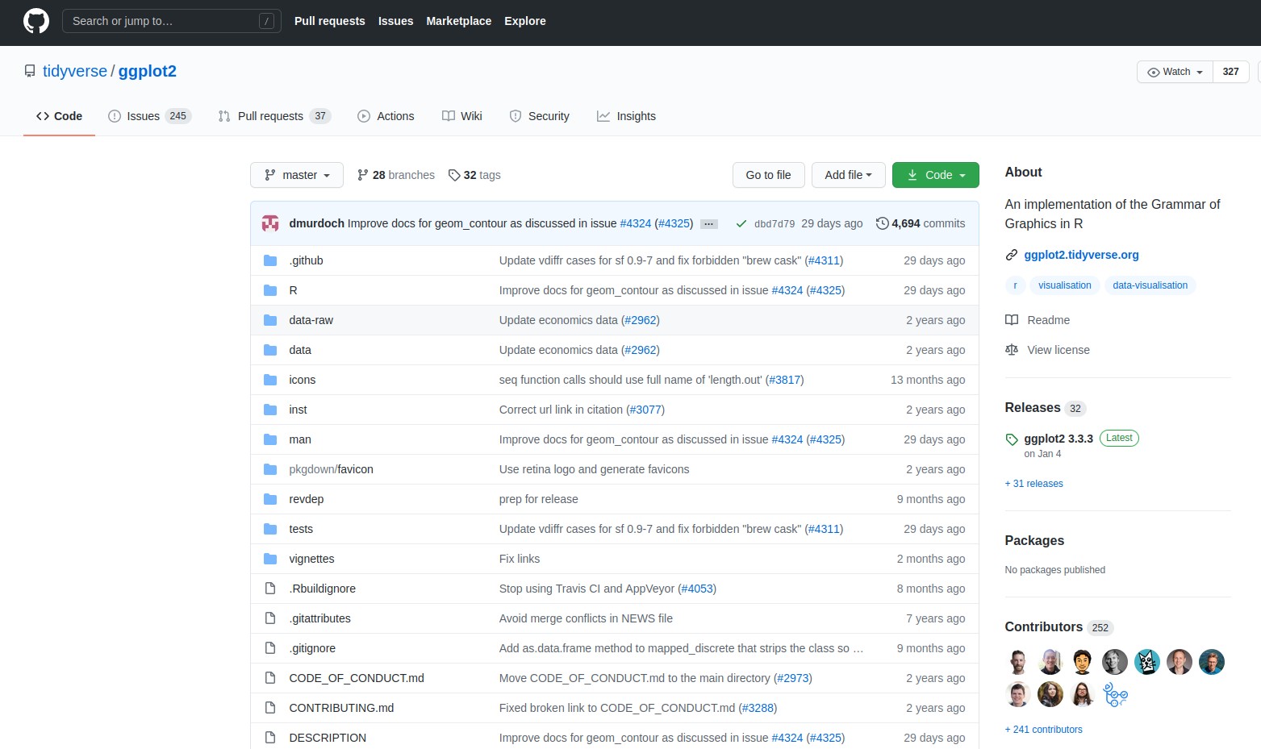The width and height of the screenshot is (1261, 749).
Task: Open the blue robot contributor avatar
Action: (x=1115, y=694)
